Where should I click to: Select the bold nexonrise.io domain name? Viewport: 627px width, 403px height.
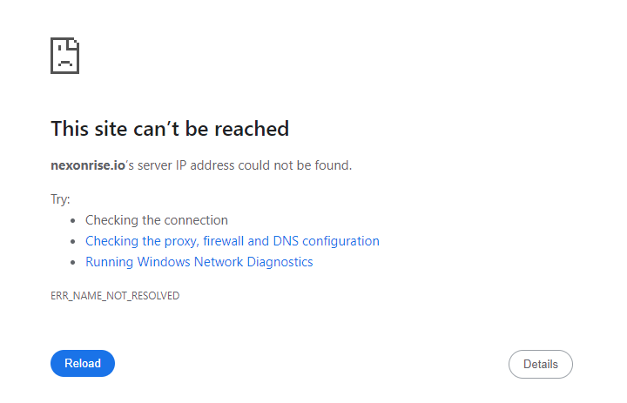pyautogui.click(x=89, y=165)
